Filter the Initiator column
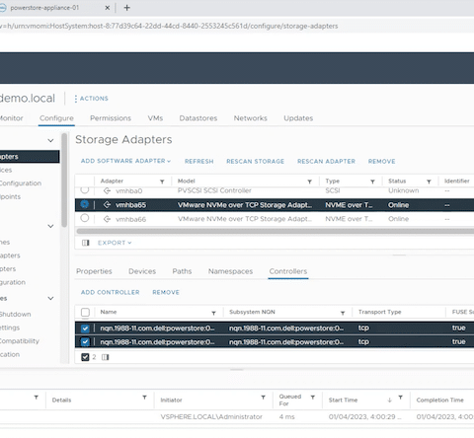Screen dimensions: 474x438 click(x=263, y=398)
